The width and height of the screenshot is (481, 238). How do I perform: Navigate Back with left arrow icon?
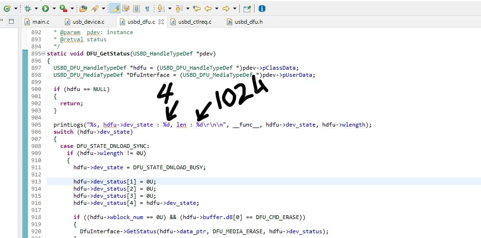point(209,9)
